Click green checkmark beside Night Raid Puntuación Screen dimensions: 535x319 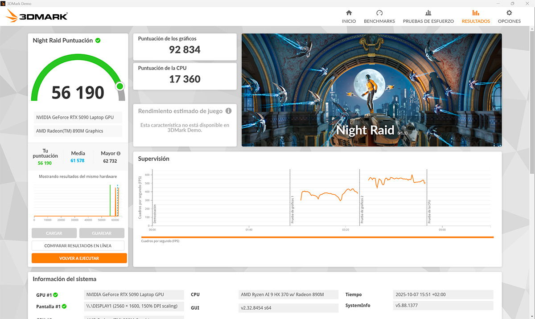tap(98, 41)
